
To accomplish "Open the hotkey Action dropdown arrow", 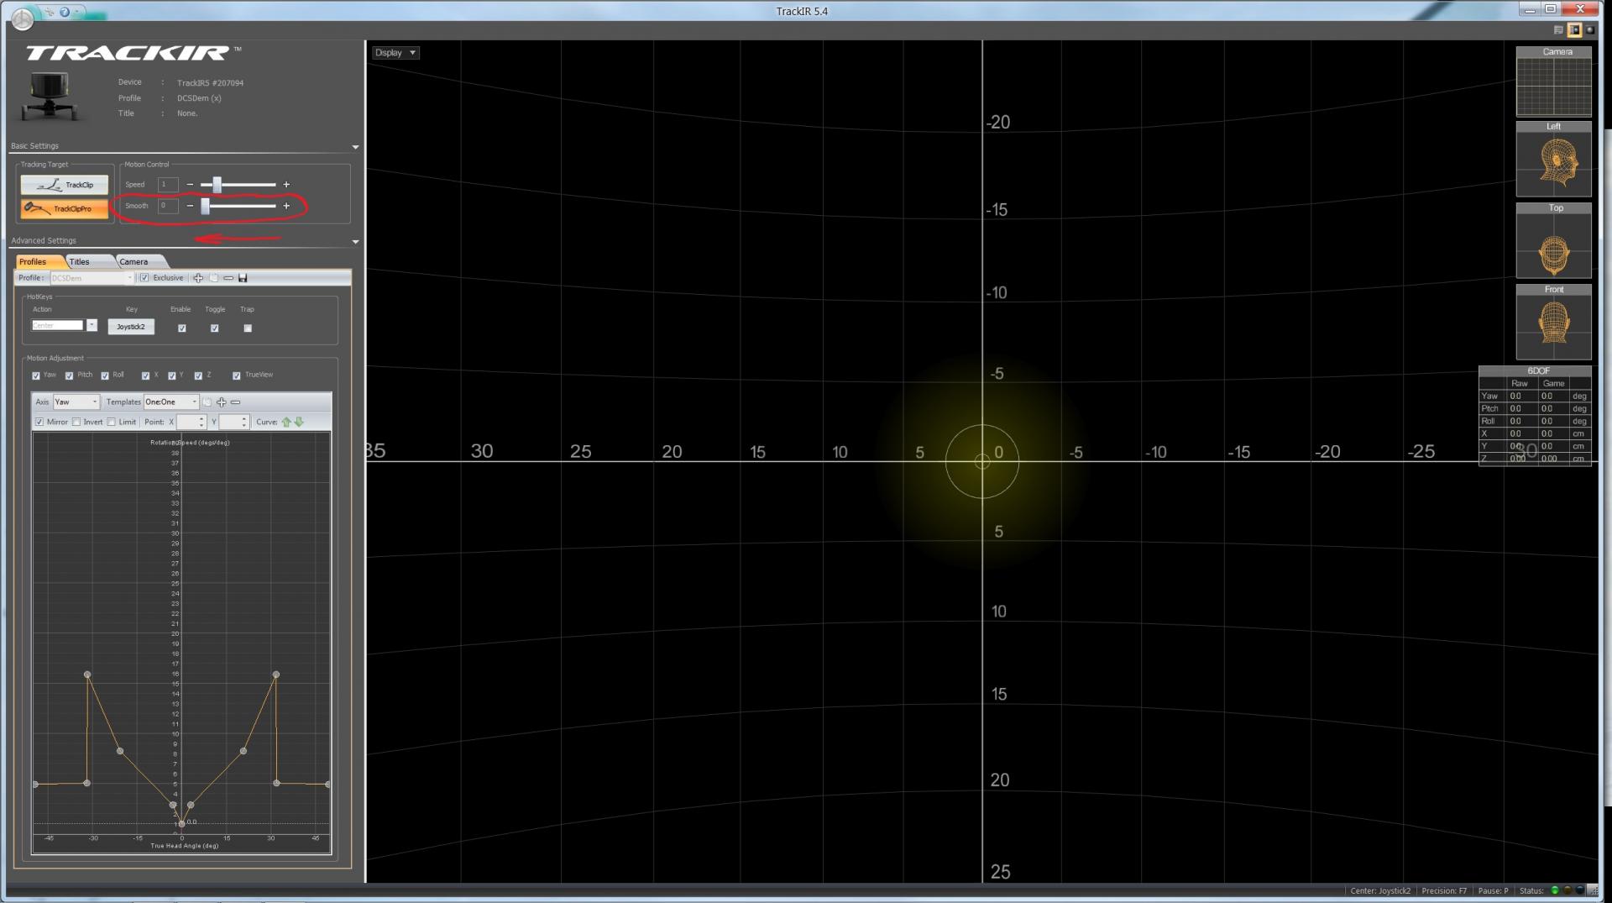I will tap(92, 326).
